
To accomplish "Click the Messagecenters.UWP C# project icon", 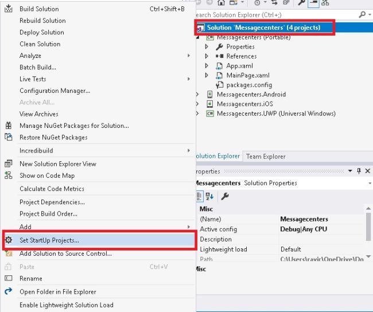I will 210,114.
